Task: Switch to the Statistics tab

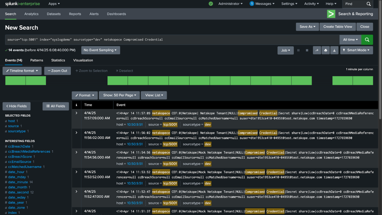Action: [x=58, y=60]
